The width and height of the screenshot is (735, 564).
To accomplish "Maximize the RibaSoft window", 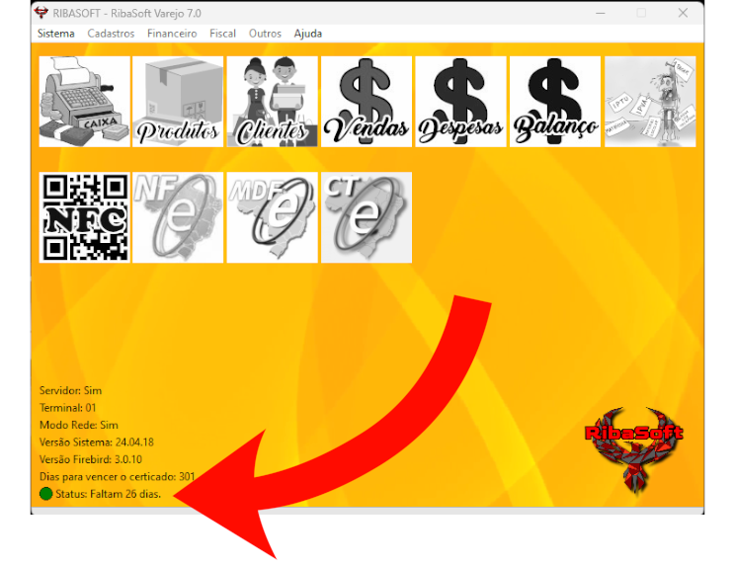I will click(x=641, y=13).
